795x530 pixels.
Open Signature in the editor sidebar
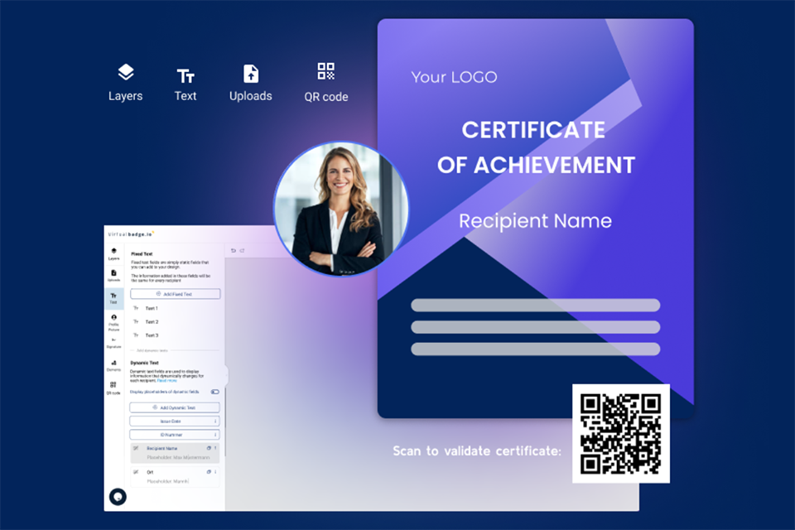click(113, 344)
